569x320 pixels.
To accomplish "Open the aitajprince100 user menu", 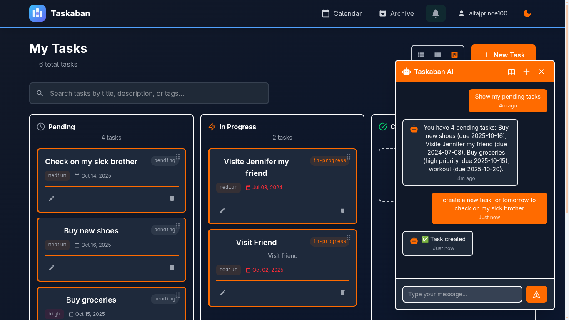I will tap(483, 13).
